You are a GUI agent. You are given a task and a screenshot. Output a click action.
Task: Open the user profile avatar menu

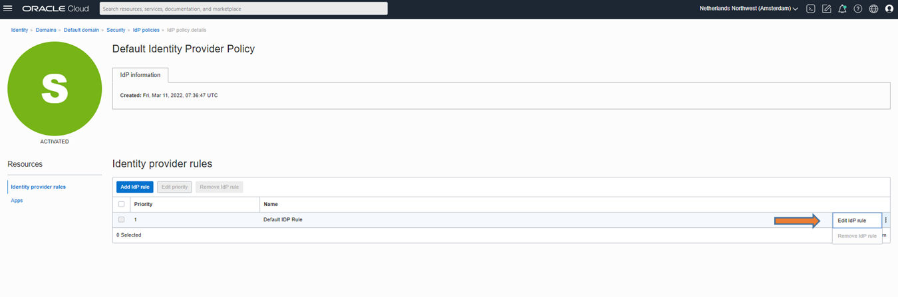pos(889,9)
